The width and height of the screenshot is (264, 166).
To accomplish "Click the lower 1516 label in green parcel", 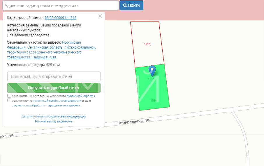I will [x=154, y=100].
